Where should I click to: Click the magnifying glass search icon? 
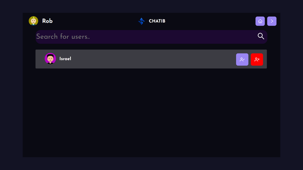[261, 36]
